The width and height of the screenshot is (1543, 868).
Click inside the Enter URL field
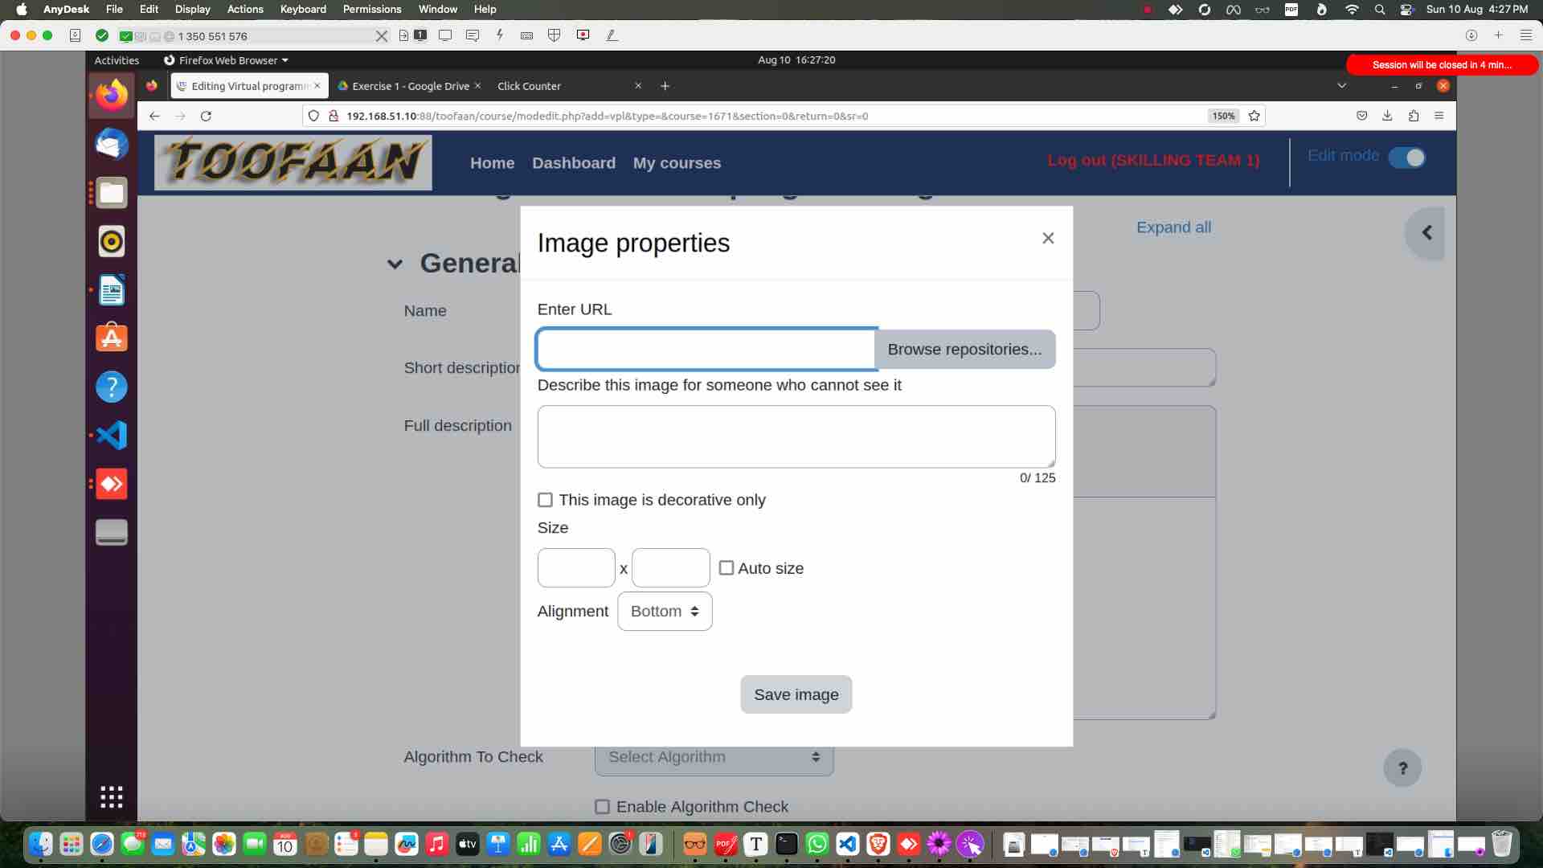point(706,348)
